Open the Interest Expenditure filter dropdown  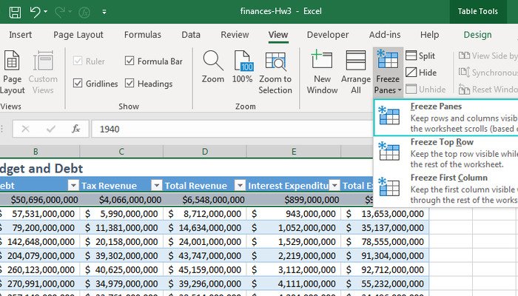(x=334, y=185)
